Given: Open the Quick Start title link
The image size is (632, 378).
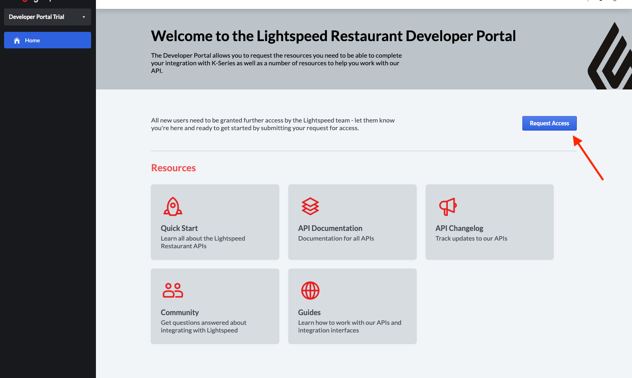Looking at the screenshot, I should pos(179,228).
